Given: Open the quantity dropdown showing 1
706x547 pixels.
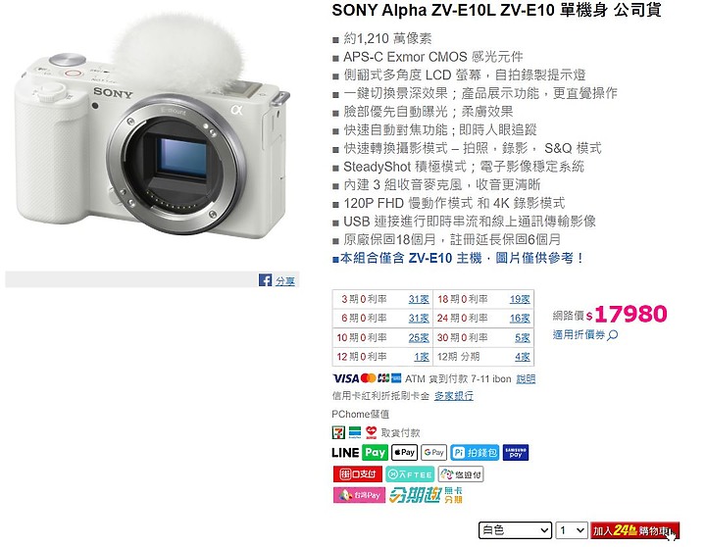Looking at the screenshot, I should click(x=572, y=530).
